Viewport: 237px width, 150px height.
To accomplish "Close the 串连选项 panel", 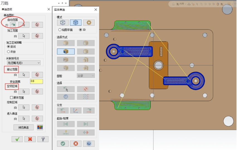I will (49, 9).
